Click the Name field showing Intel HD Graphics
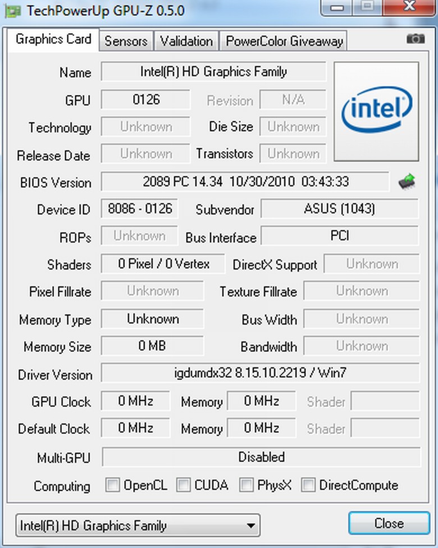438x548 pixels. pyautogui.click(x=213, y=72)
